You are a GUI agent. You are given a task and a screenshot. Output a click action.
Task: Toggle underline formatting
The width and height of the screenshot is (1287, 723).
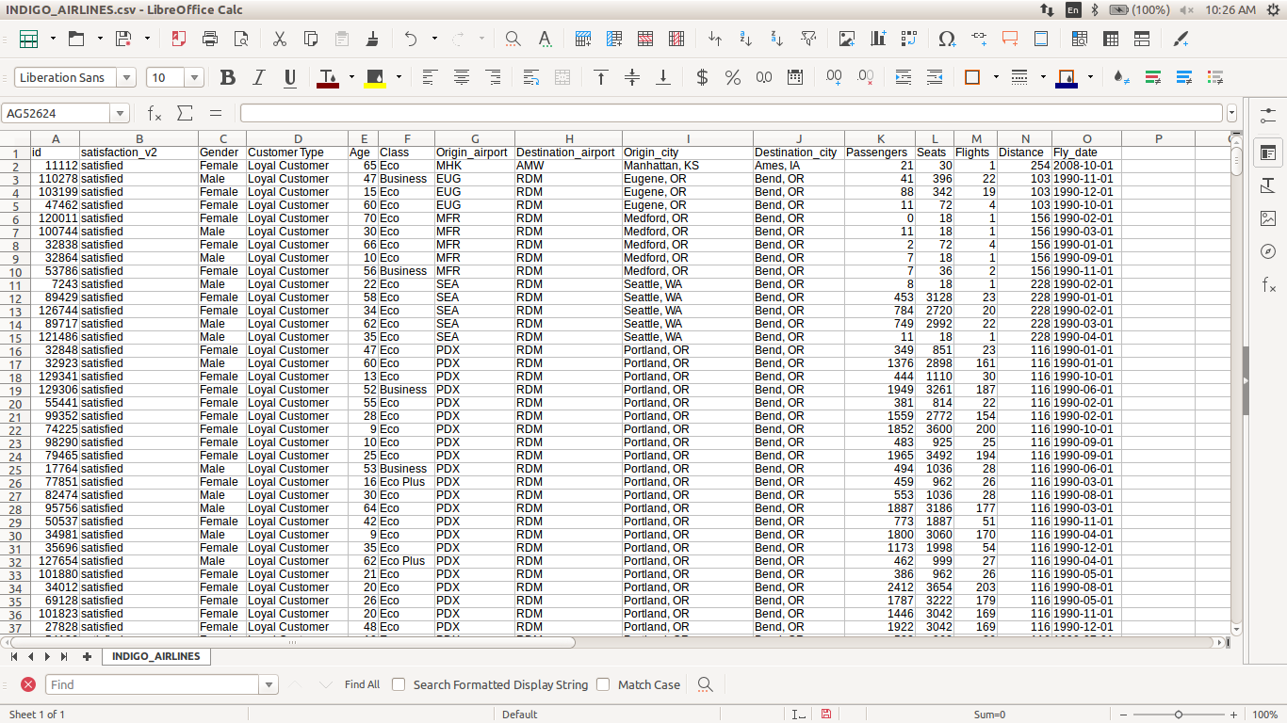(290, 77)
